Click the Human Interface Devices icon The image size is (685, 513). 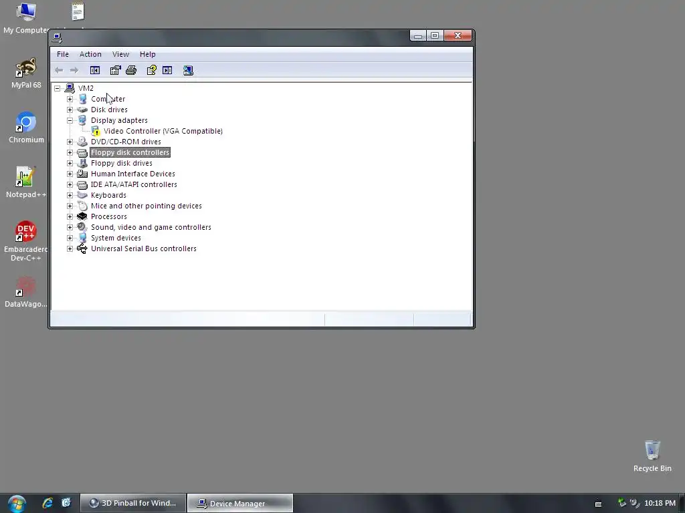pos(82,174)
